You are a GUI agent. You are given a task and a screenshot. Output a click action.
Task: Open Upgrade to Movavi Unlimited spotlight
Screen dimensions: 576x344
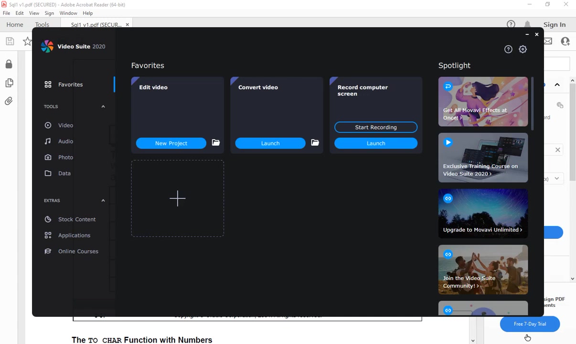pyautogui.click(x=483, y=214)
